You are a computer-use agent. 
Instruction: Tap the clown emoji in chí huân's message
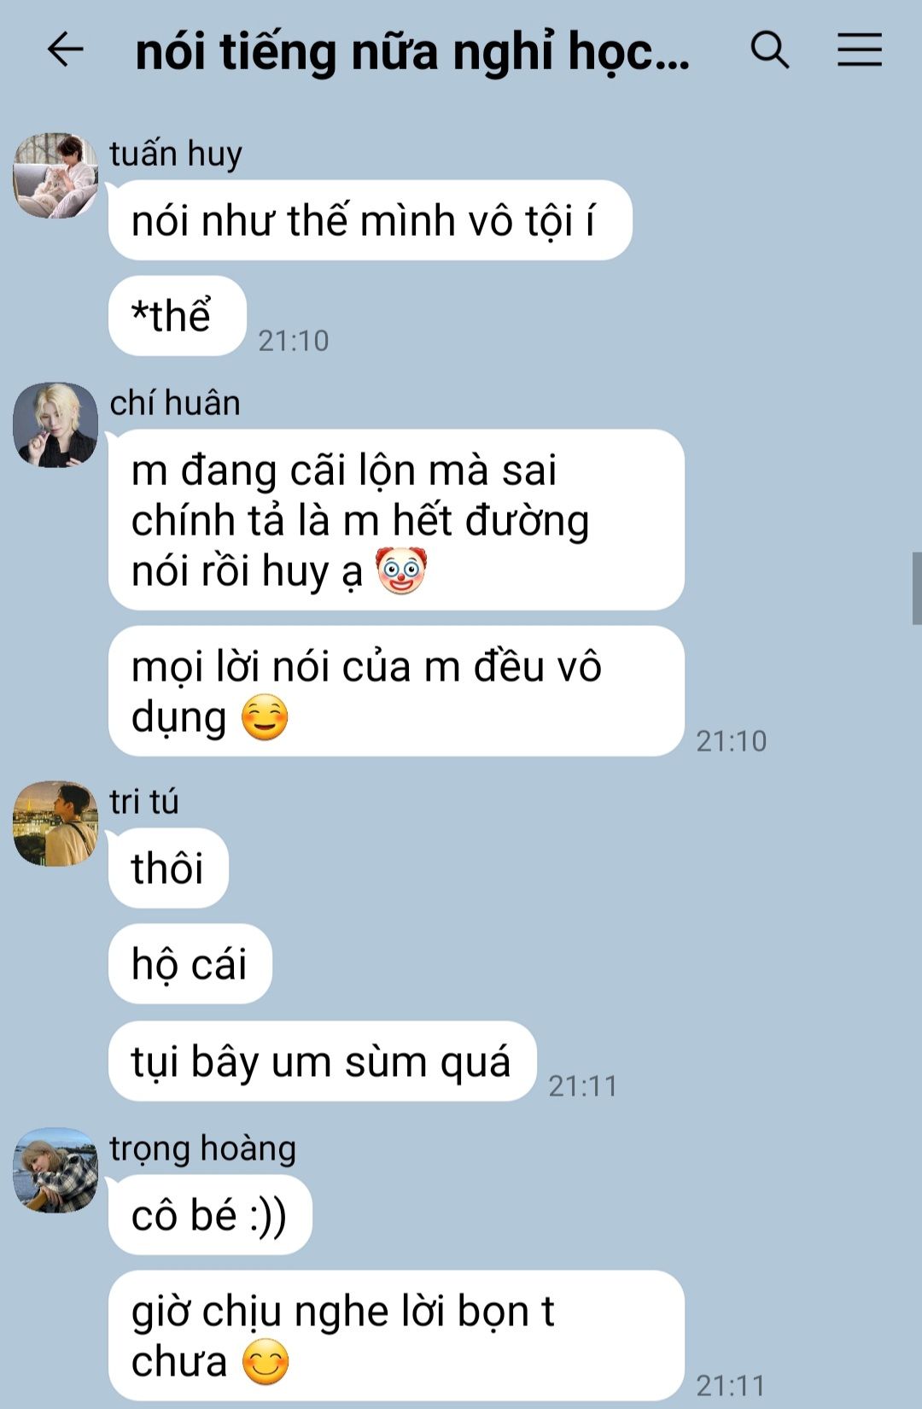tap(400, 570)
